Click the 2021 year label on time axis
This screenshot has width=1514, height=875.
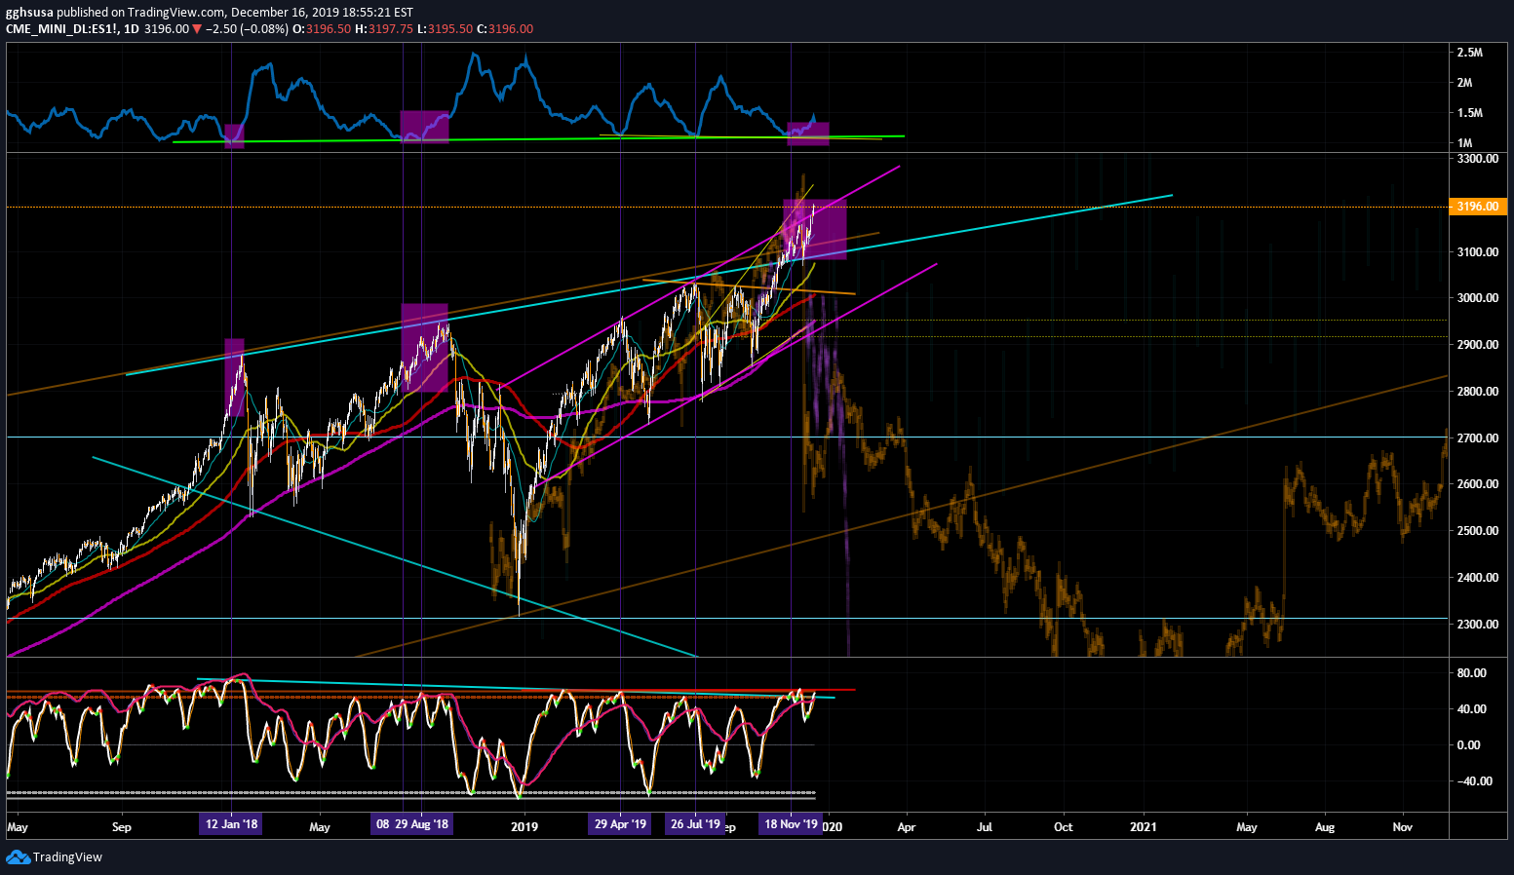[1143, 827]
